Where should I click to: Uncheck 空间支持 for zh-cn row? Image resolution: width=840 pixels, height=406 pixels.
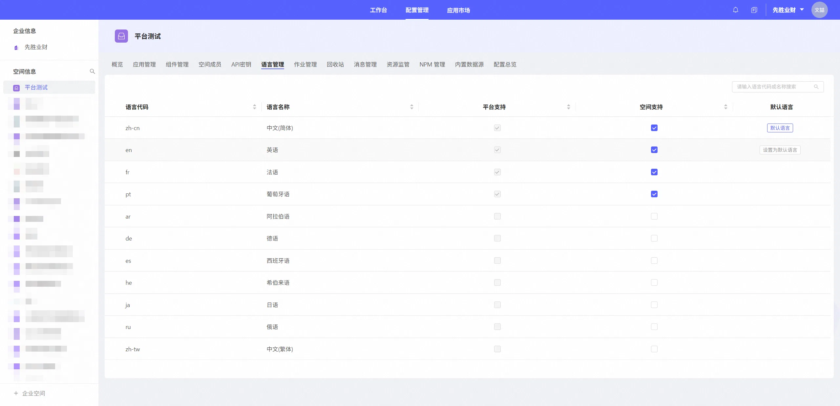click(x=654, y=128)
